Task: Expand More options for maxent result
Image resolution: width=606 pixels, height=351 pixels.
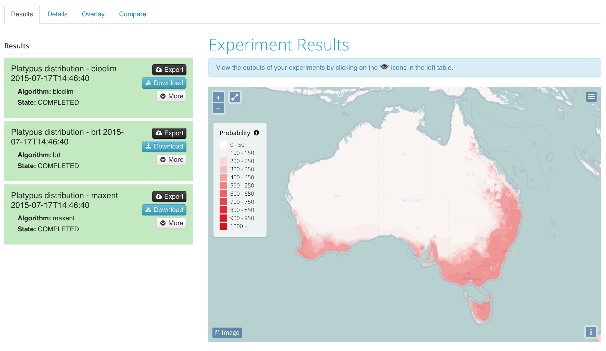Action: click(x=171, y=223)
